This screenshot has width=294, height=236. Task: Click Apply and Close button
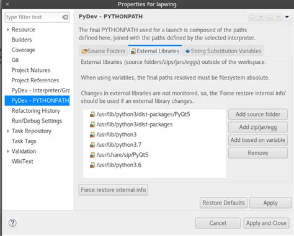tap(266, 223)
